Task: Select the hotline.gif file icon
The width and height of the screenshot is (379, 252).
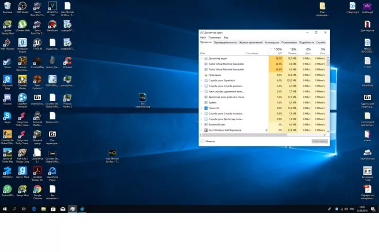Action: click(368, 8)
